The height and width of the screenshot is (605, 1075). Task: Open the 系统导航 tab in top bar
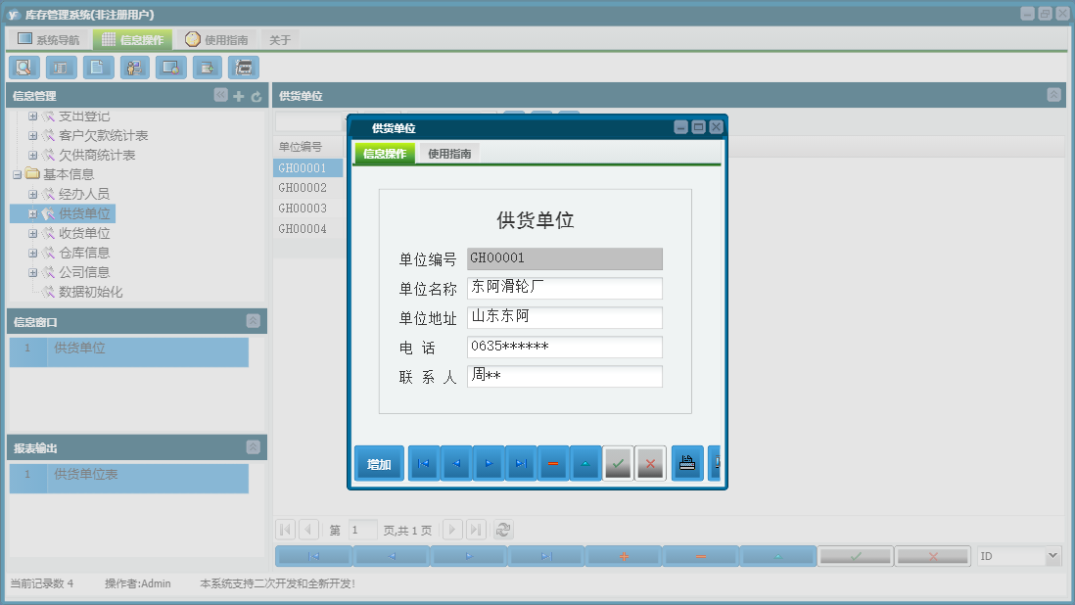pyautogui.click(x=48, y=40)
